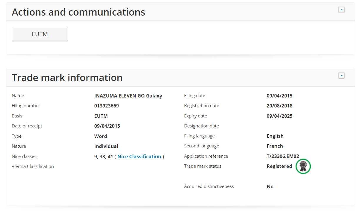
Task: Click the Application reference label
Action: point(206,156)
